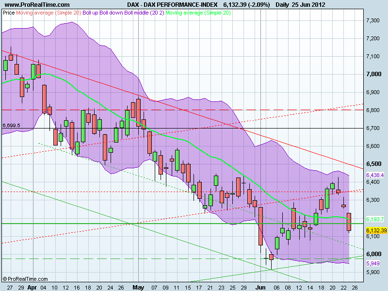Screen dimensions: 388x291
Task: Click the www.ProRealTime.com header text
Action: (x=37, y=4)
